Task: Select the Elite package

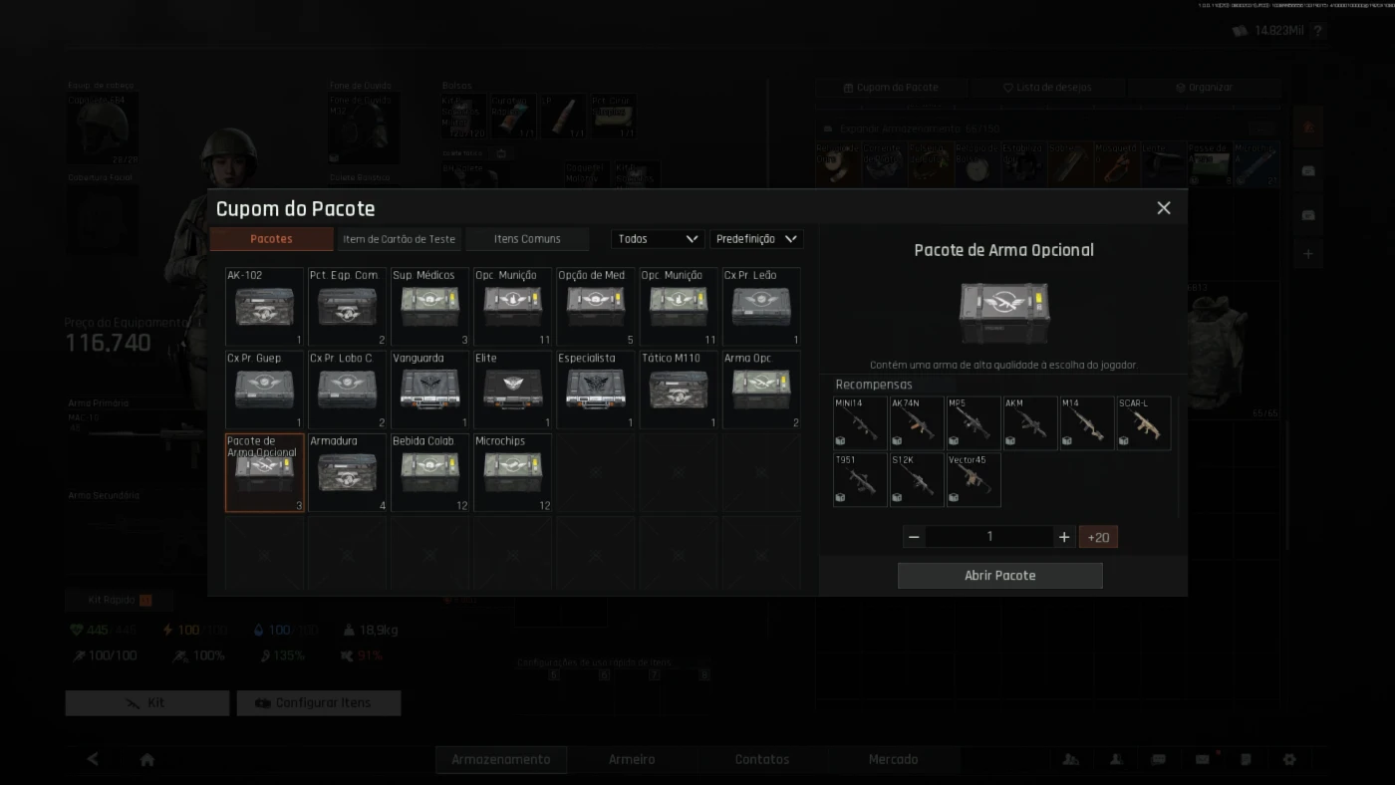Action: tap(512, 390)
